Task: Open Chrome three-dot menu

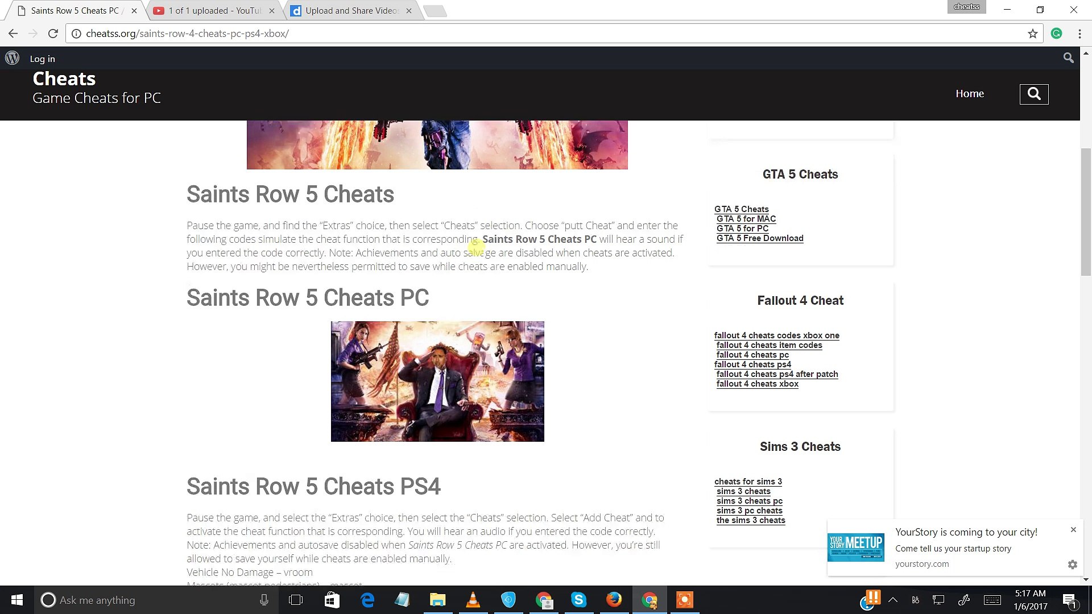Action: point(1079,34)
